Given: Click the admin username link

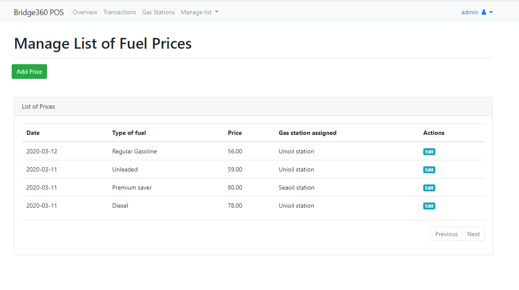Looking at the screenshot, I should click(470, 12).
